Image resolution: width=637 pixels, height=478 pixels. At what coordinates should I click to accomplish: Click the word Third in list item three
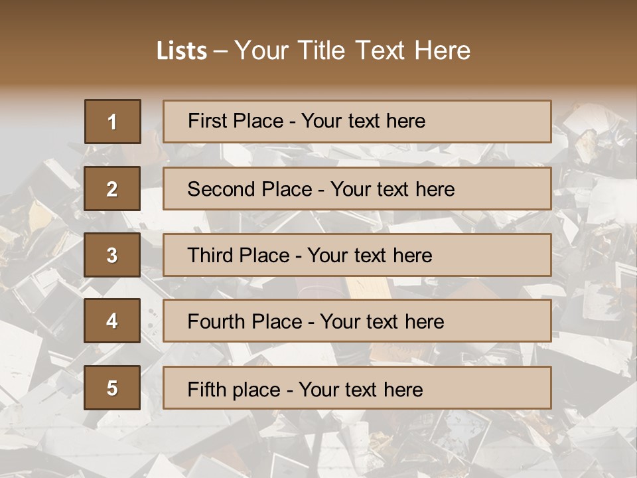tap(210, 256)
